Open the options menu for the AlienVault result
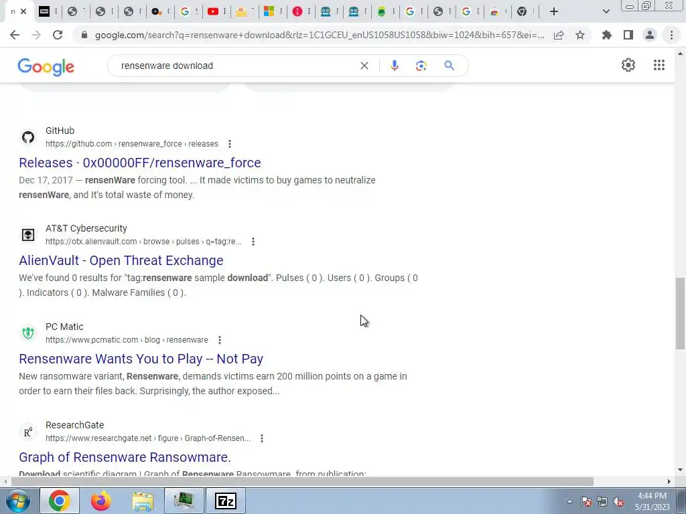The image size is (686, 514). click(x=253, y=242)
